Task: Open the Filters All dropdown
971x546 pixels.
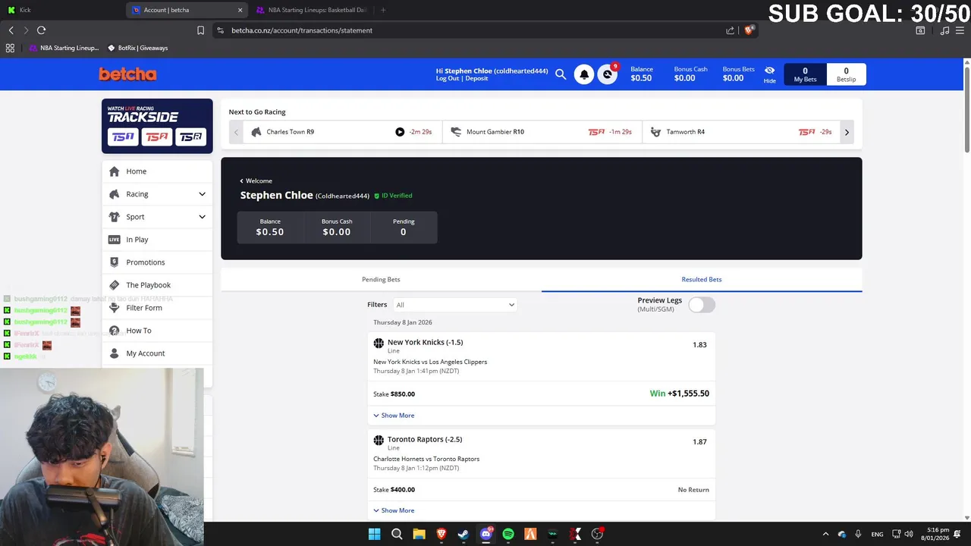Action: pos(454,305)
